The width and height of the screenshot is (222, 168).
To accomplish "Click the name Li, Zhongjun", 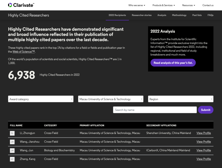I will (x=27, y=133).
